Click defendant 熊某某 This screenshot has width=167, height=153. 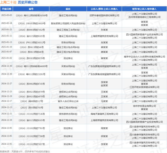144,25
